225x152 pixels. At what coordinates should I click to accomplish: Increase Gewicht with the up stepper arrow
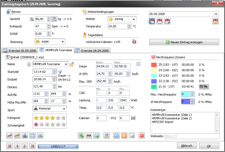click(x=49, y=18)
